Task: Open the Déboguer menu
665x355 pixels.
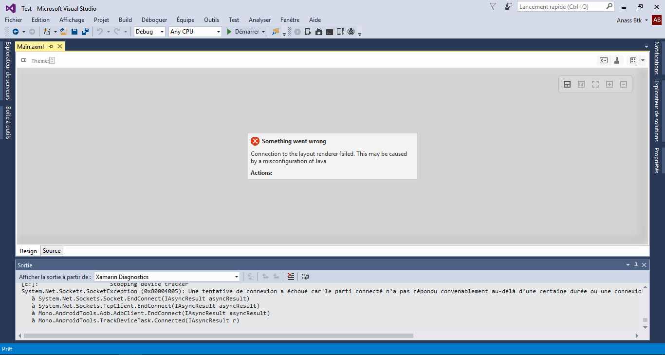Action: tap(154, 20)
